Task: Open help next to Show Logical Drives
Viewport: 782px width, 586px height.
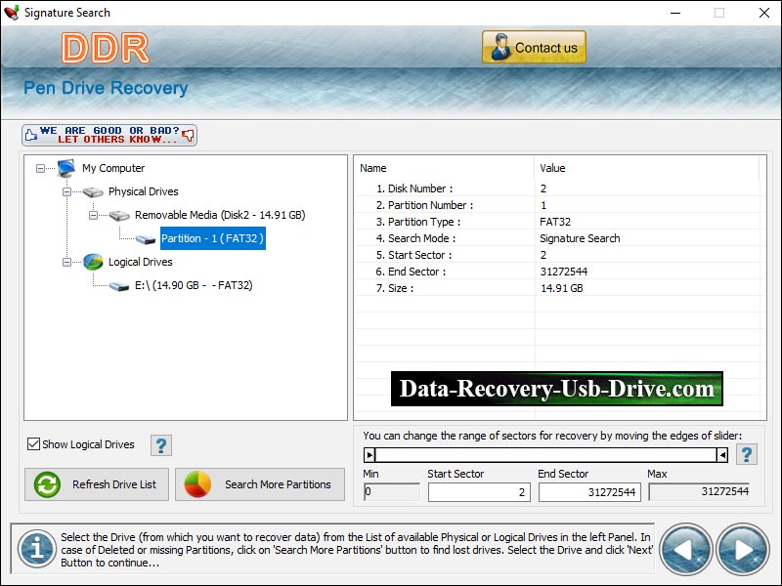Action: click(x=161, y=445)
